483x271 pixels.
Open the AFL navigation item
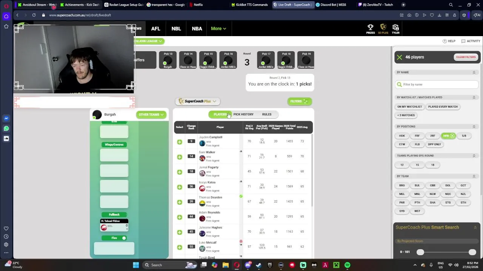[x=155, y=29]
